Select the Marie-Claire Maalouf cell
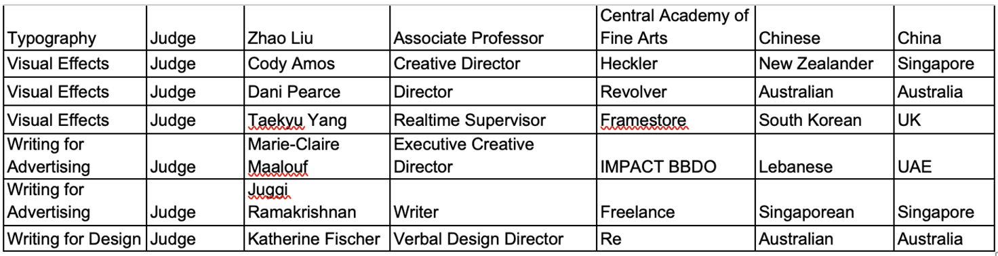 pyautogui.click(x=317, y=155)
